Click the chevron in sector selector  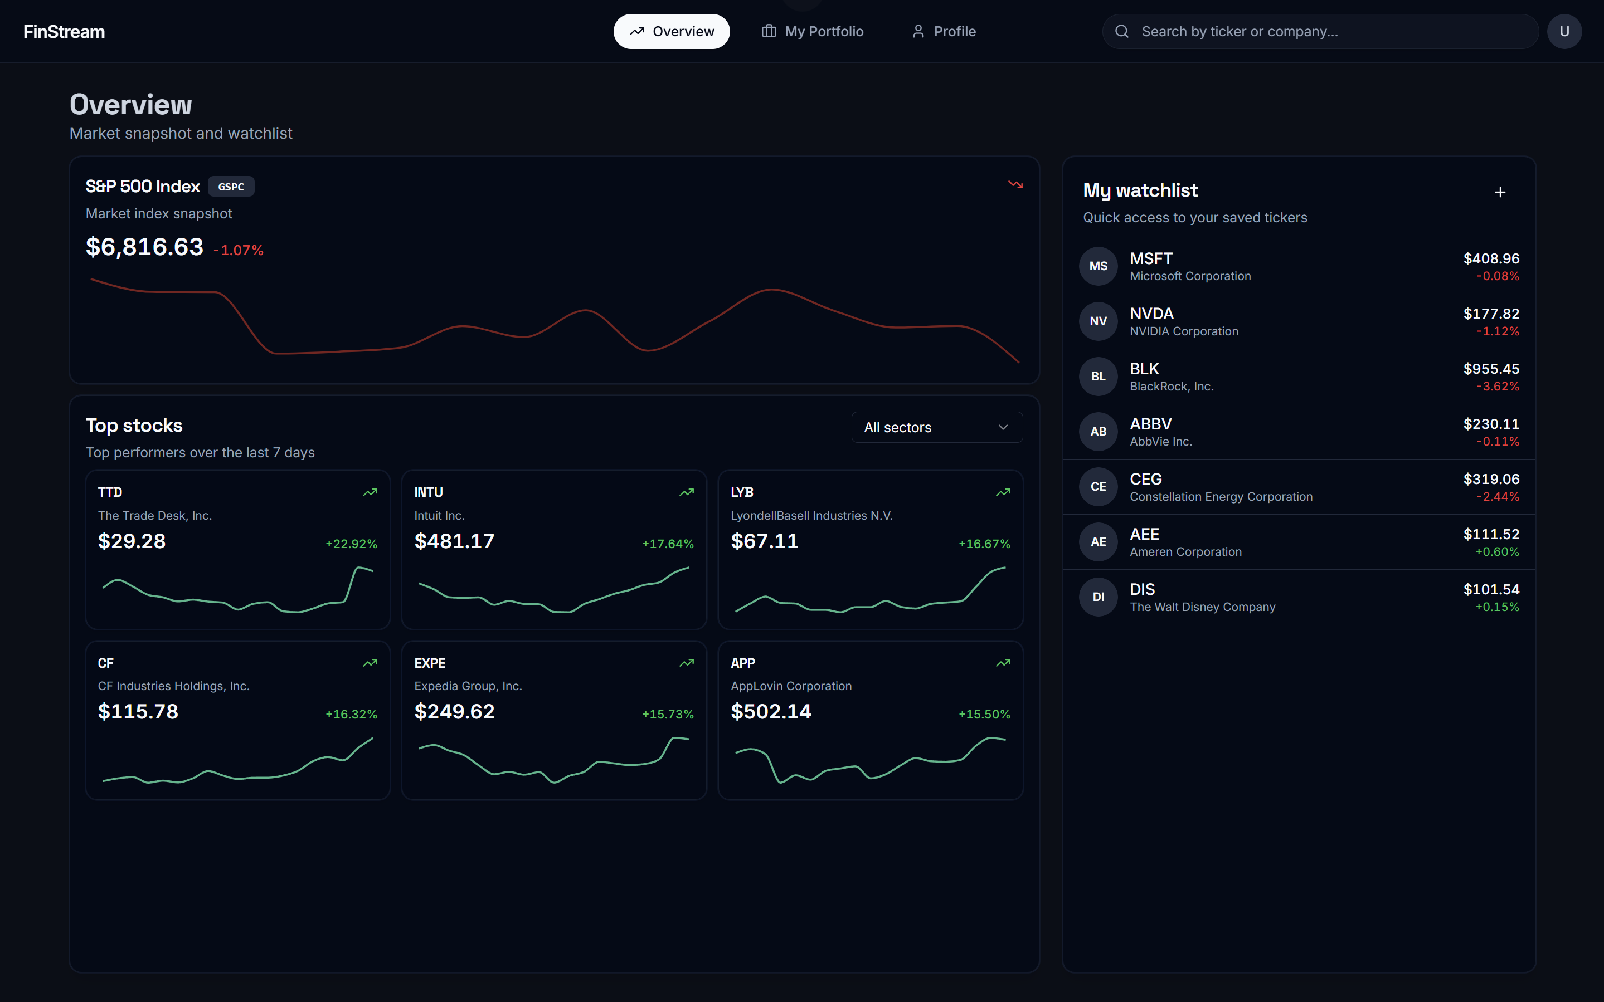tap(1003, 427)
